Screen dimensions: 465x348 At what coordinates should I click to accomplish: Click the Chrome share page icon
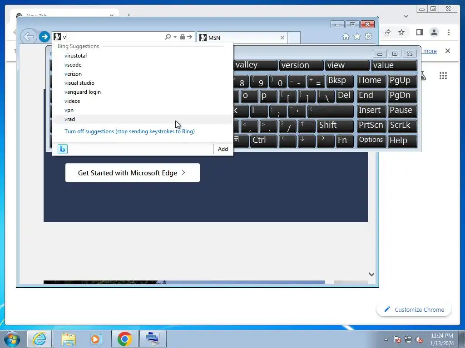point(387,32)
